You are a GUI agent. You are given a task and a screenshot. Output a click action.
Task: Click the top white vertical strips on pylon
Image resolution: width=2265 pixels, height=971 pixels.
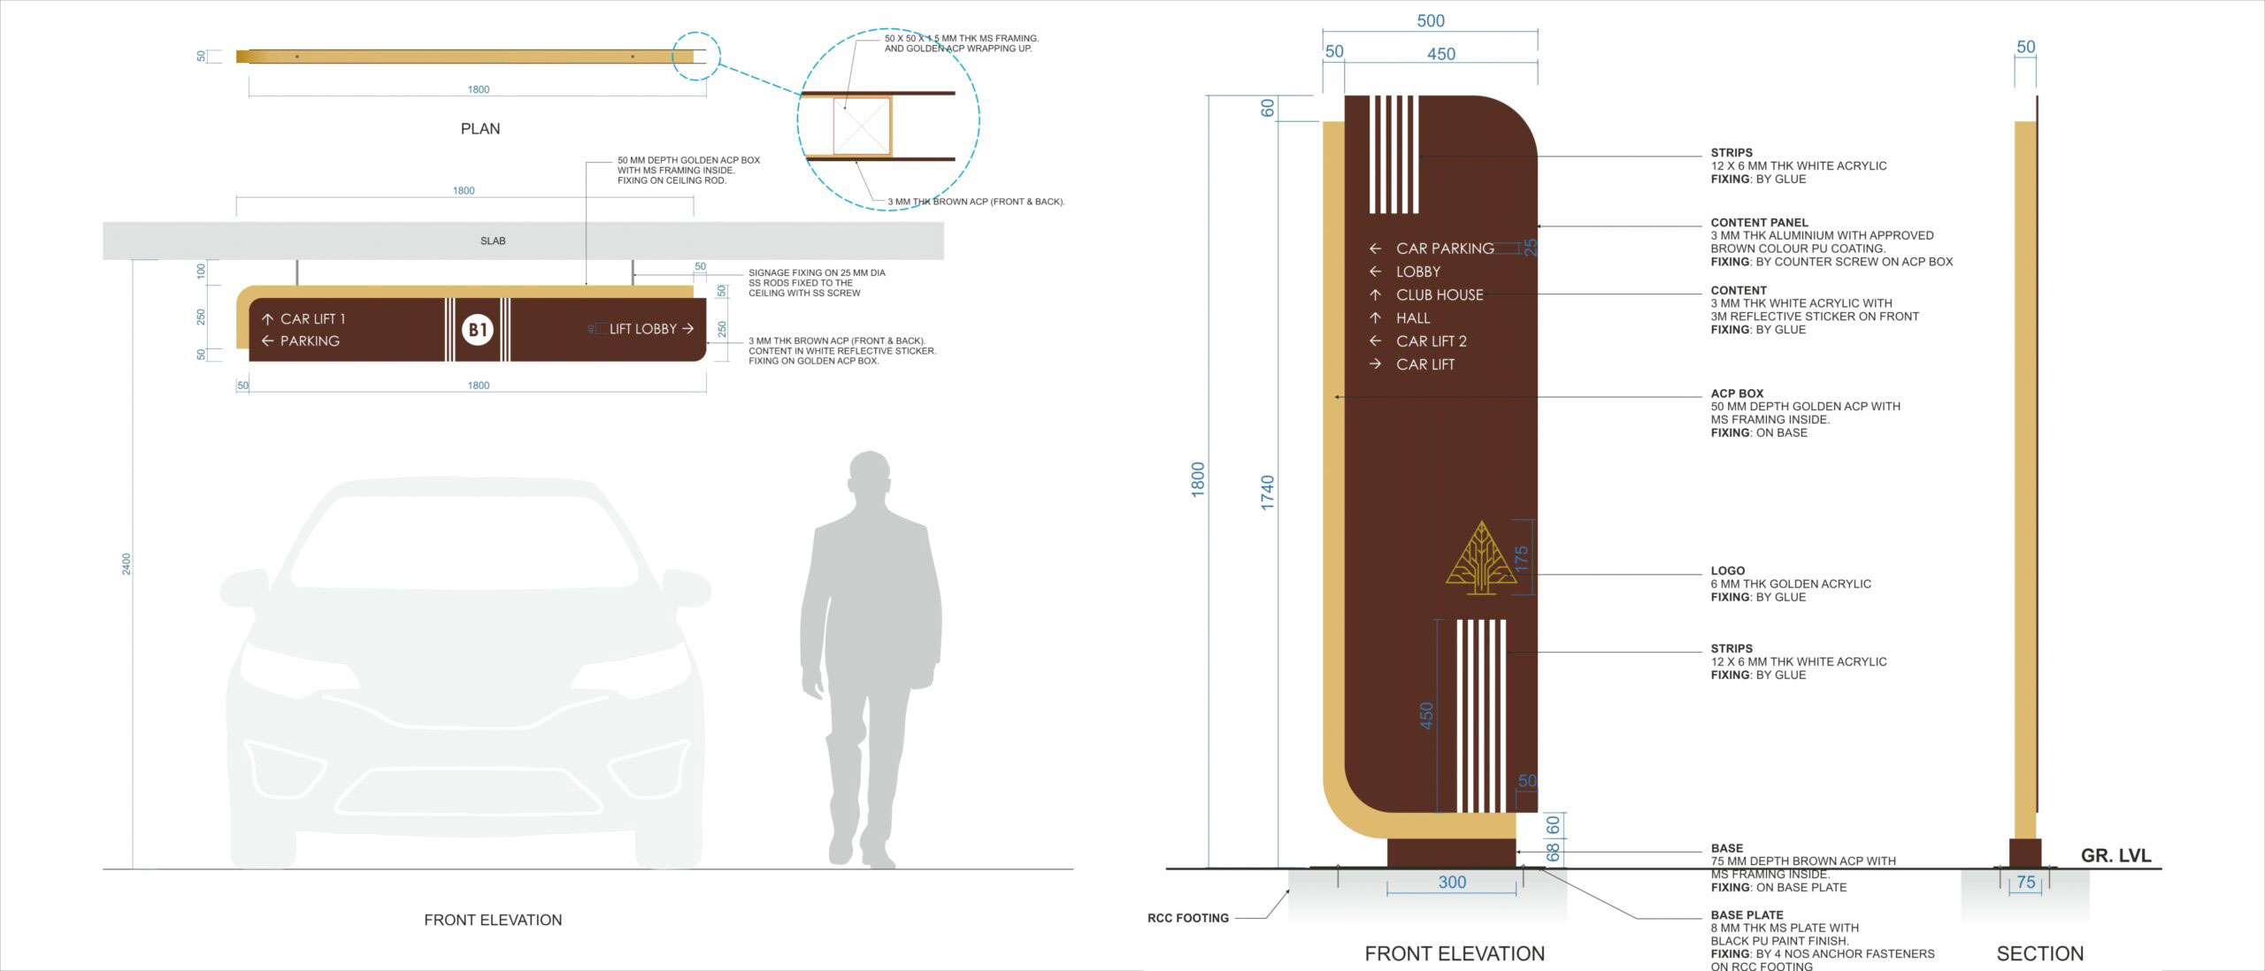(1394, 155)
